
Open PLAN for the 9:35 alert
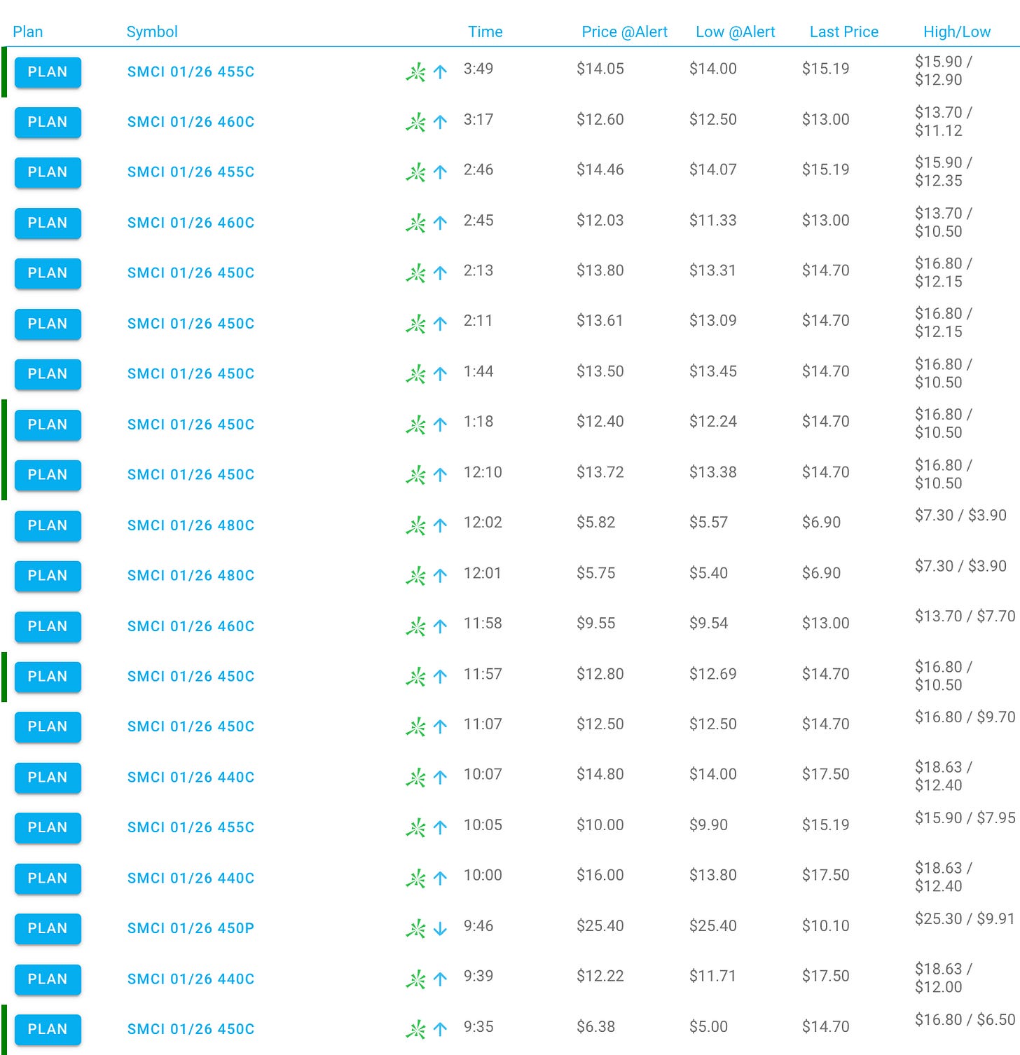(x=48, y=1030)
